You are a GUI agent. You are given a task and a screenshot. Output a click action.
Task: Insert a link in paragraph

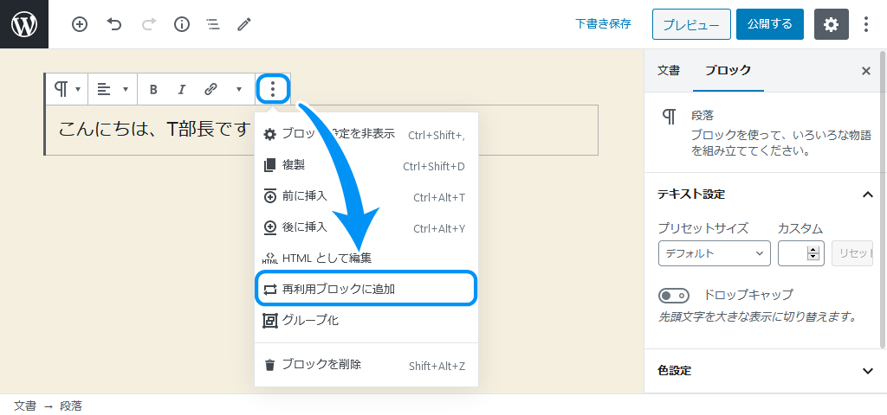[210, 89]
